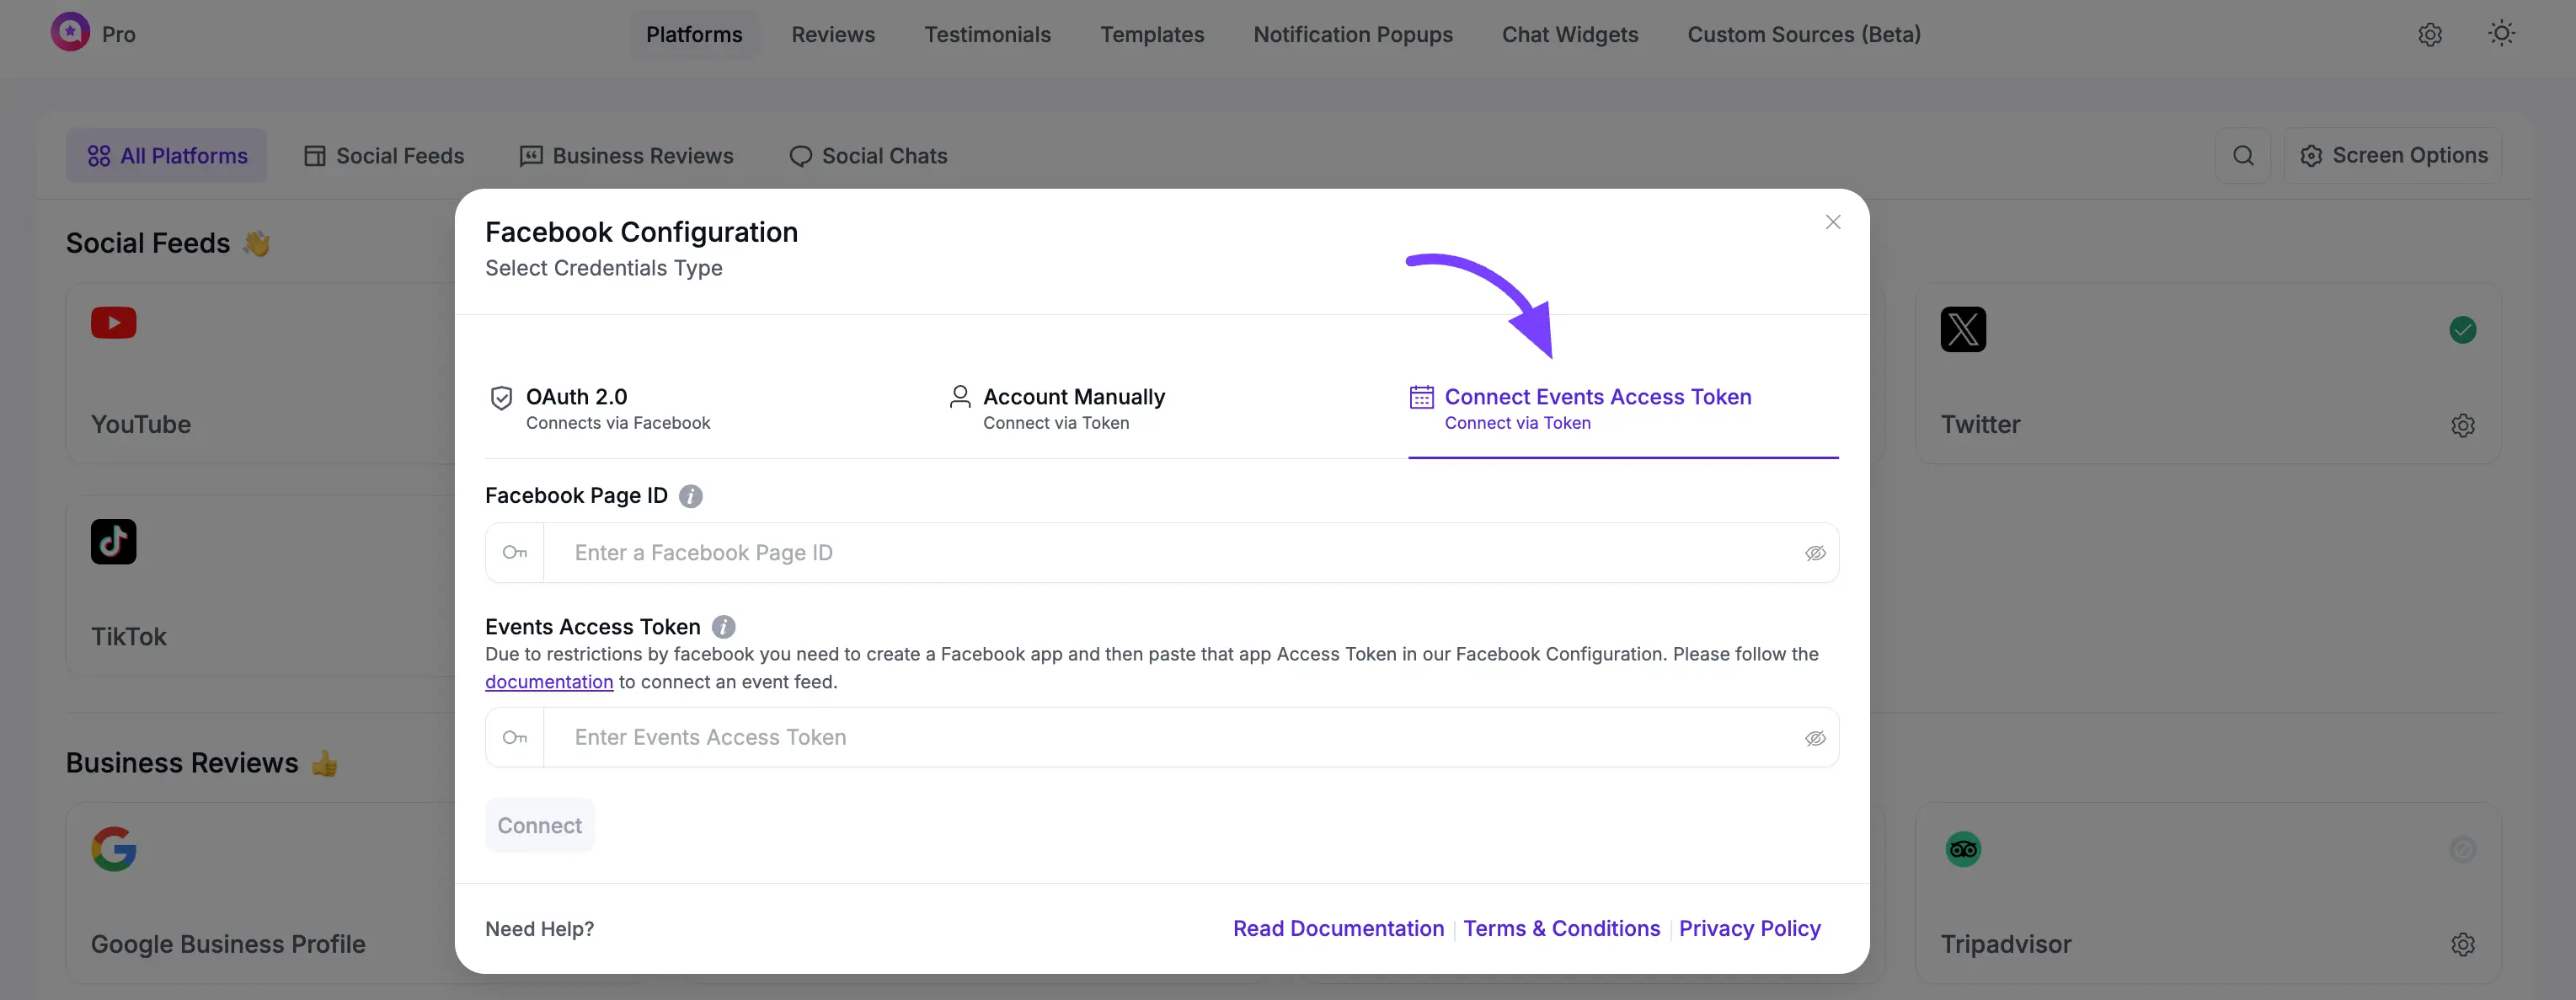Open the Privacy Policy link

coord(1749,928)
